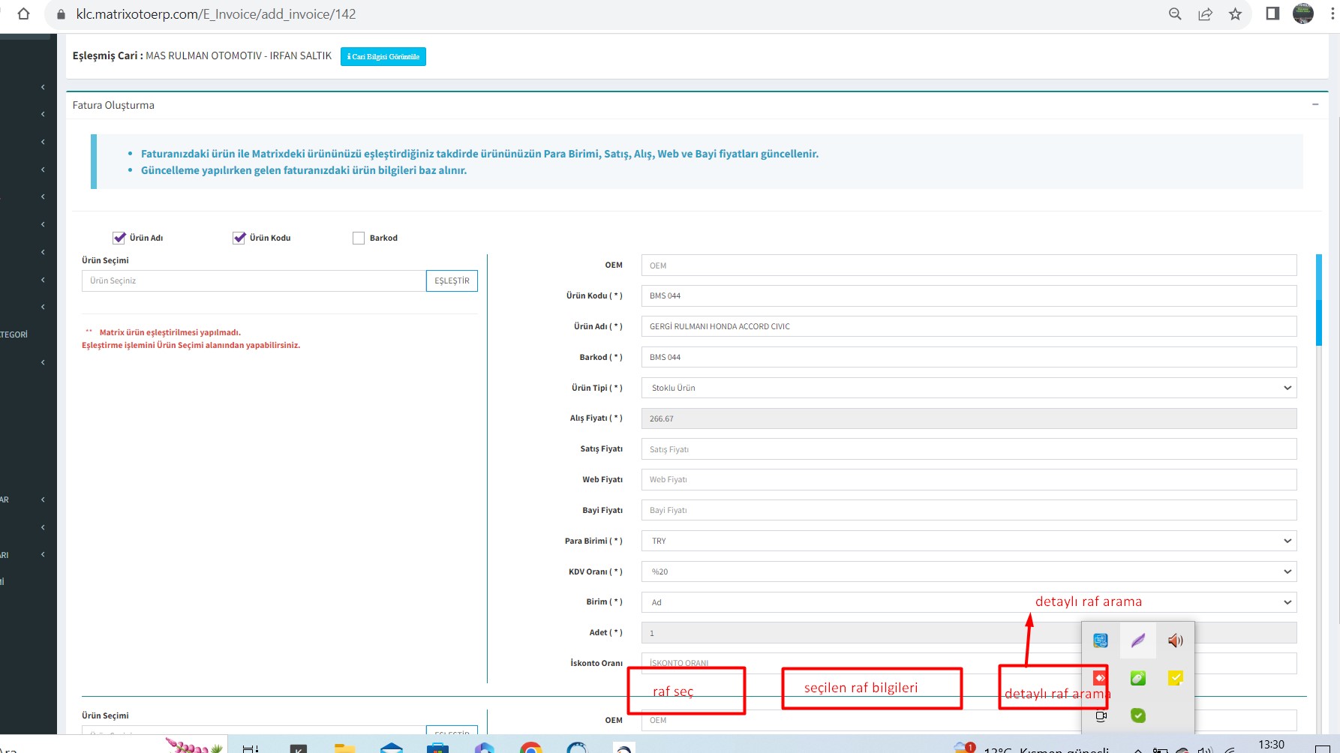The height and width of the screenshot is (753, 1340).
Task: Click the purple feather tray icon
Action: click(x=1137, y=640)
